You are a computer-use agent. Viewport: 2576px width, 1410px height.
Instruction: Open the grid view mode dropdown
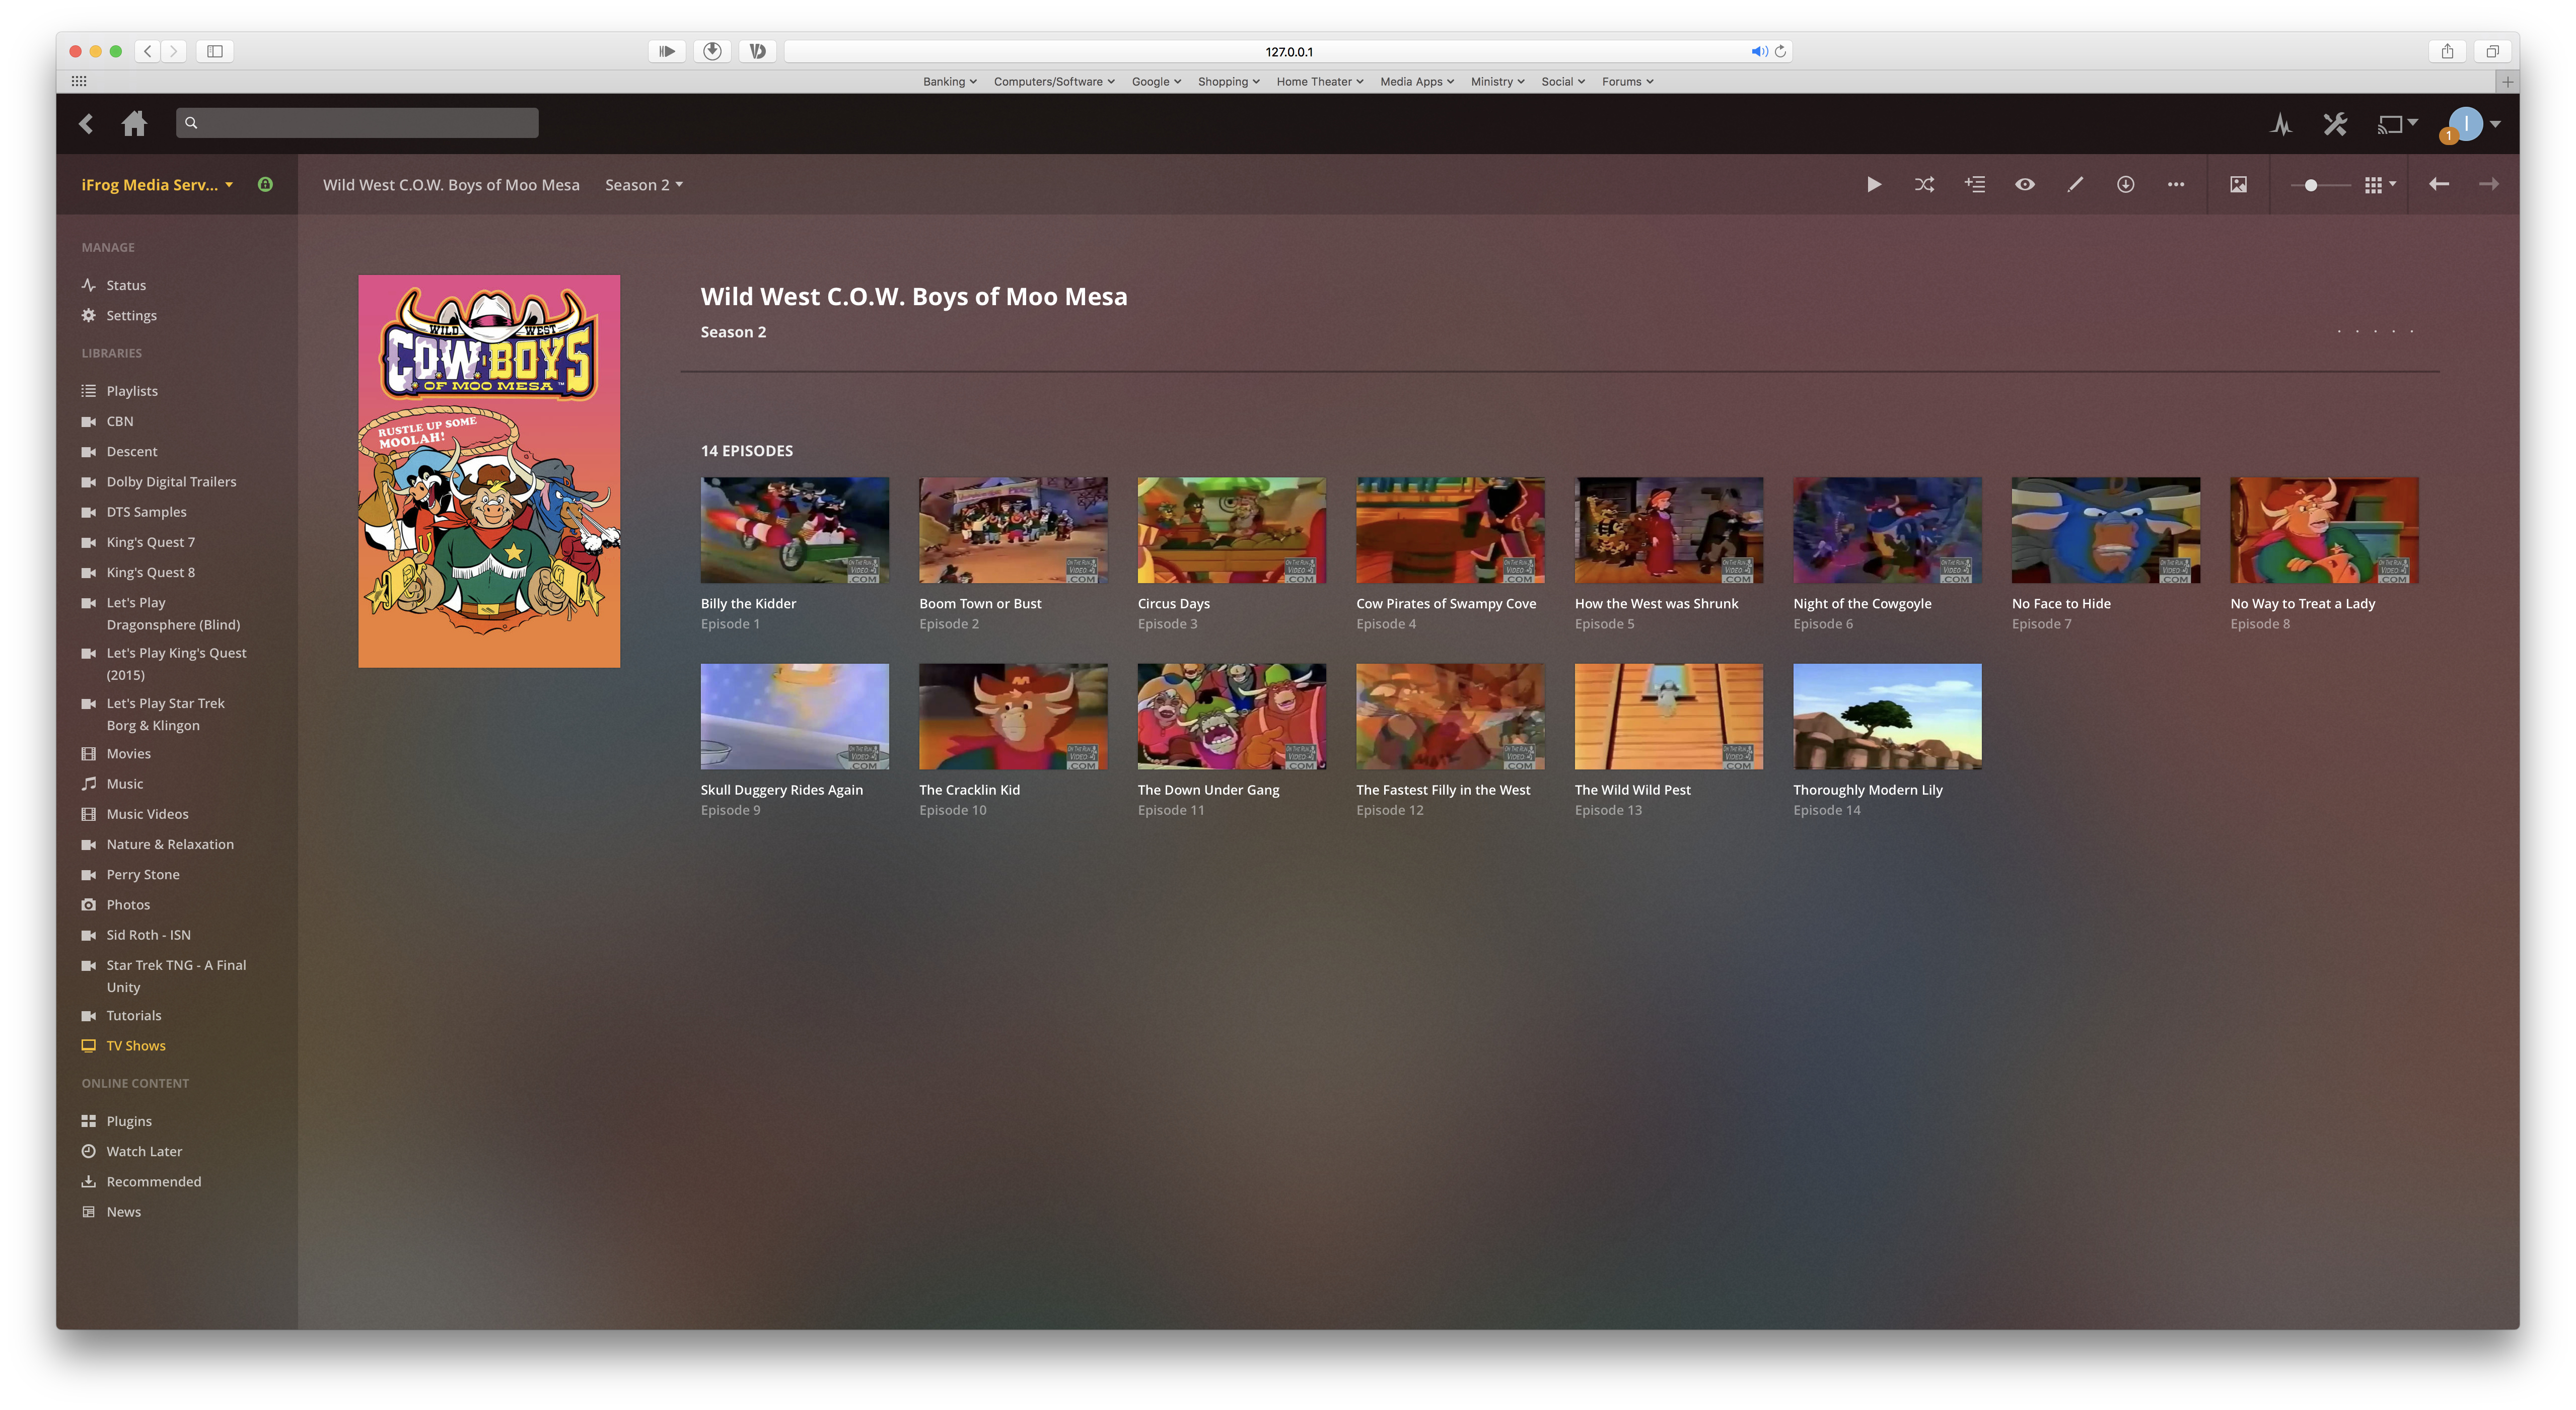[x=2379, y=184]
